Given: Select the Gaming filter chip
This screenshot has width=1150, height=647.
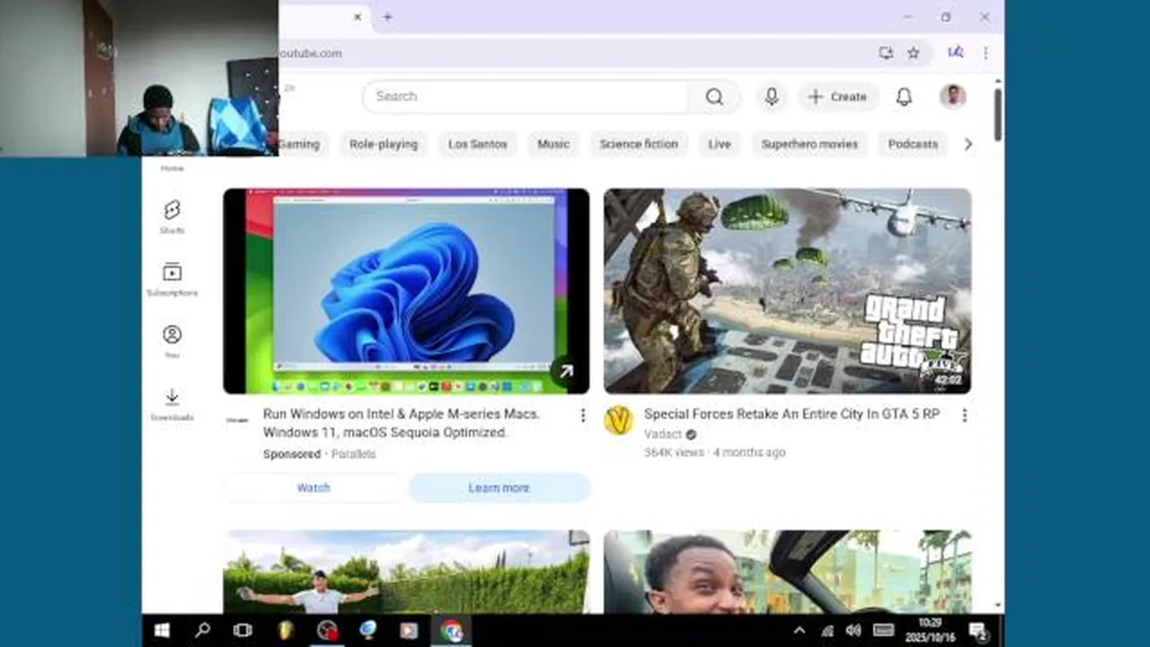Looking at the screenshot, I should 300,144.
